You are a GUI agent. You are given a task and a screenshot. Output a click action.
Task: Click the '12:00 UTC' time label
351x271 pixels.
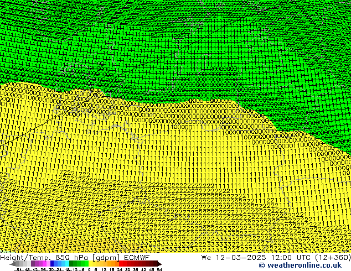[292, 258]
